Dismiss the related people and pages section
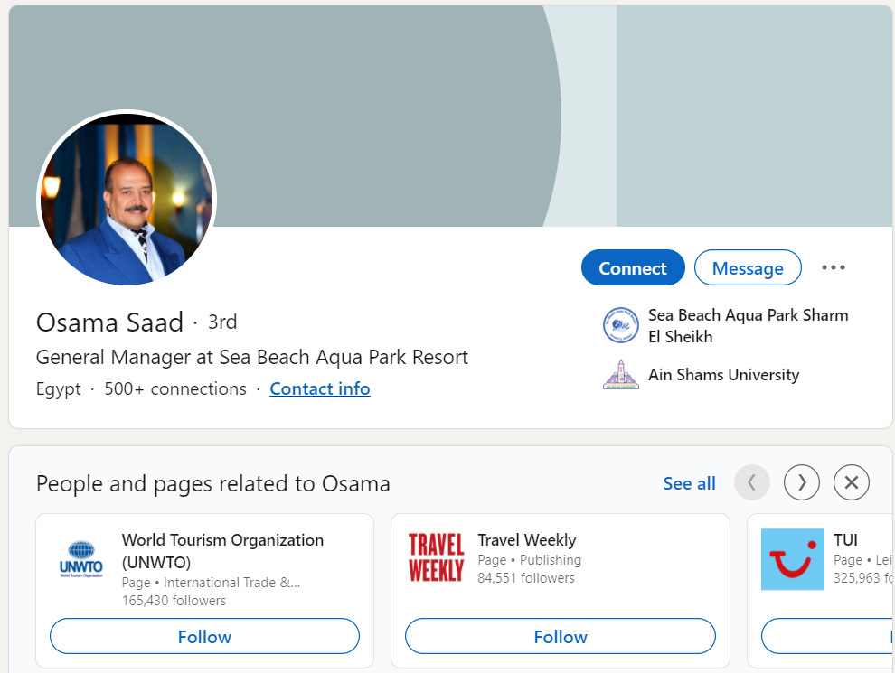Image resolution: width=895 pixels, height=673 pixels. click(851, 483)
